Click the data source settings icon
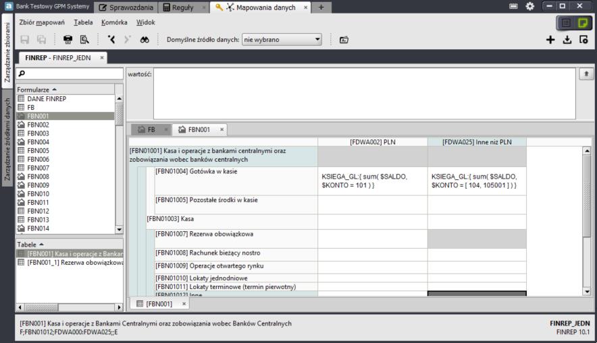597x343 pixels. (344, 40)
